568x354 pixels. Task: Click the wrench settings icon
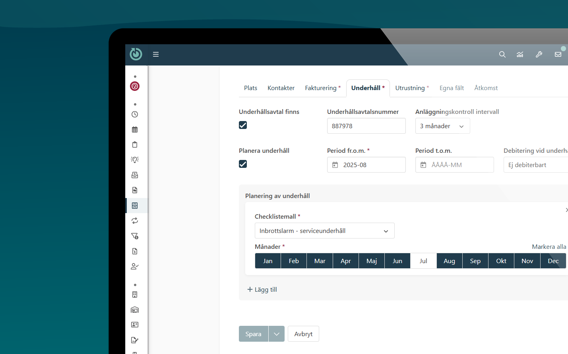click(x=539, y=54)
